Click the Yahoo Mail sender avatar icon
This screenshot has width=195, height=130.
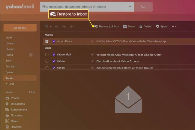pos(54,54)
